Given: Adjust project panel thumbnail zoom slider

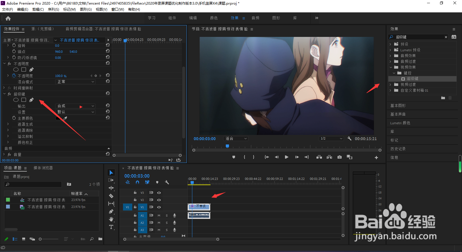Looking at the screenshot, I should (40, 239).
